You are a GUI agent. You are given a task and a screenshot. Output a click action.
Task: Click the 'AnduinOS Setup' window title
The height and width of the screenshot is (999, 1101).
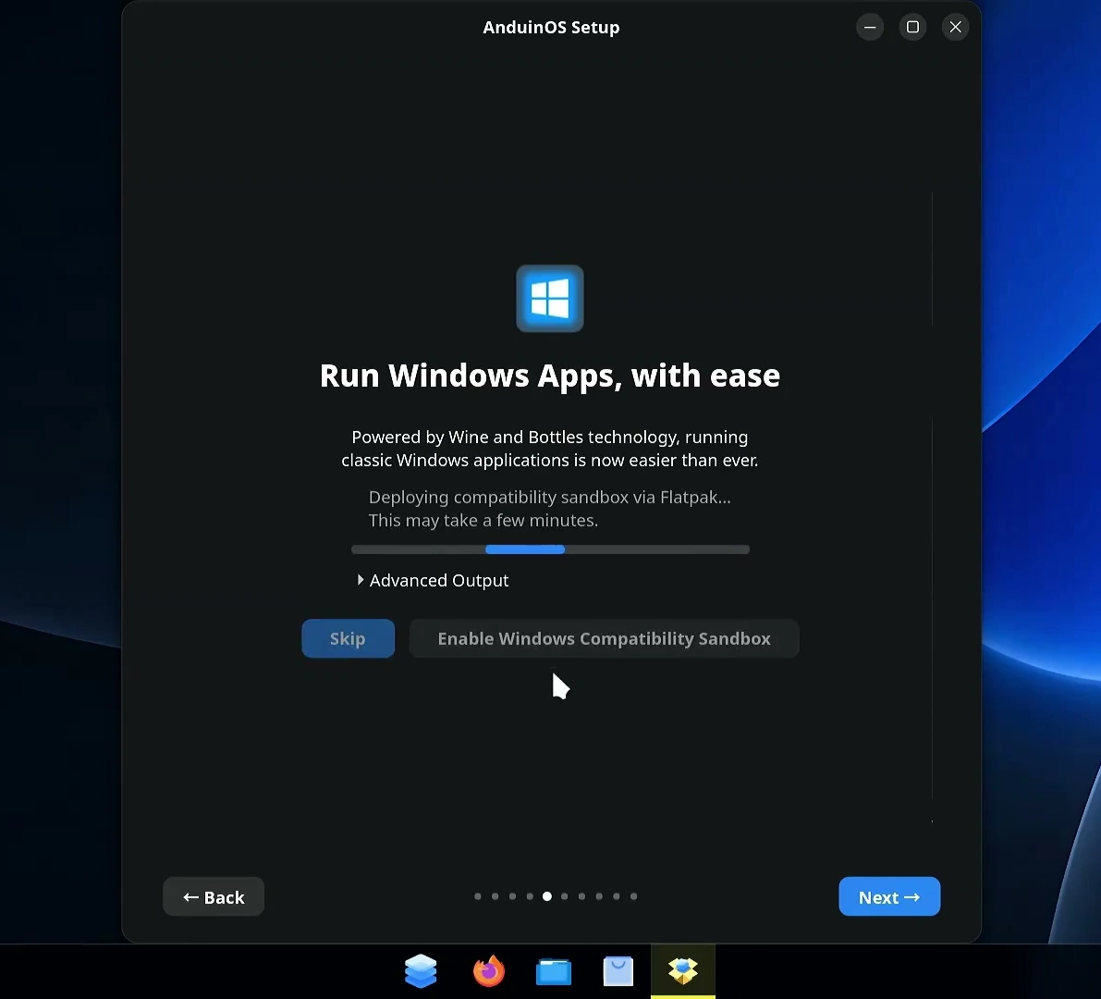click(x=551, y=28)
